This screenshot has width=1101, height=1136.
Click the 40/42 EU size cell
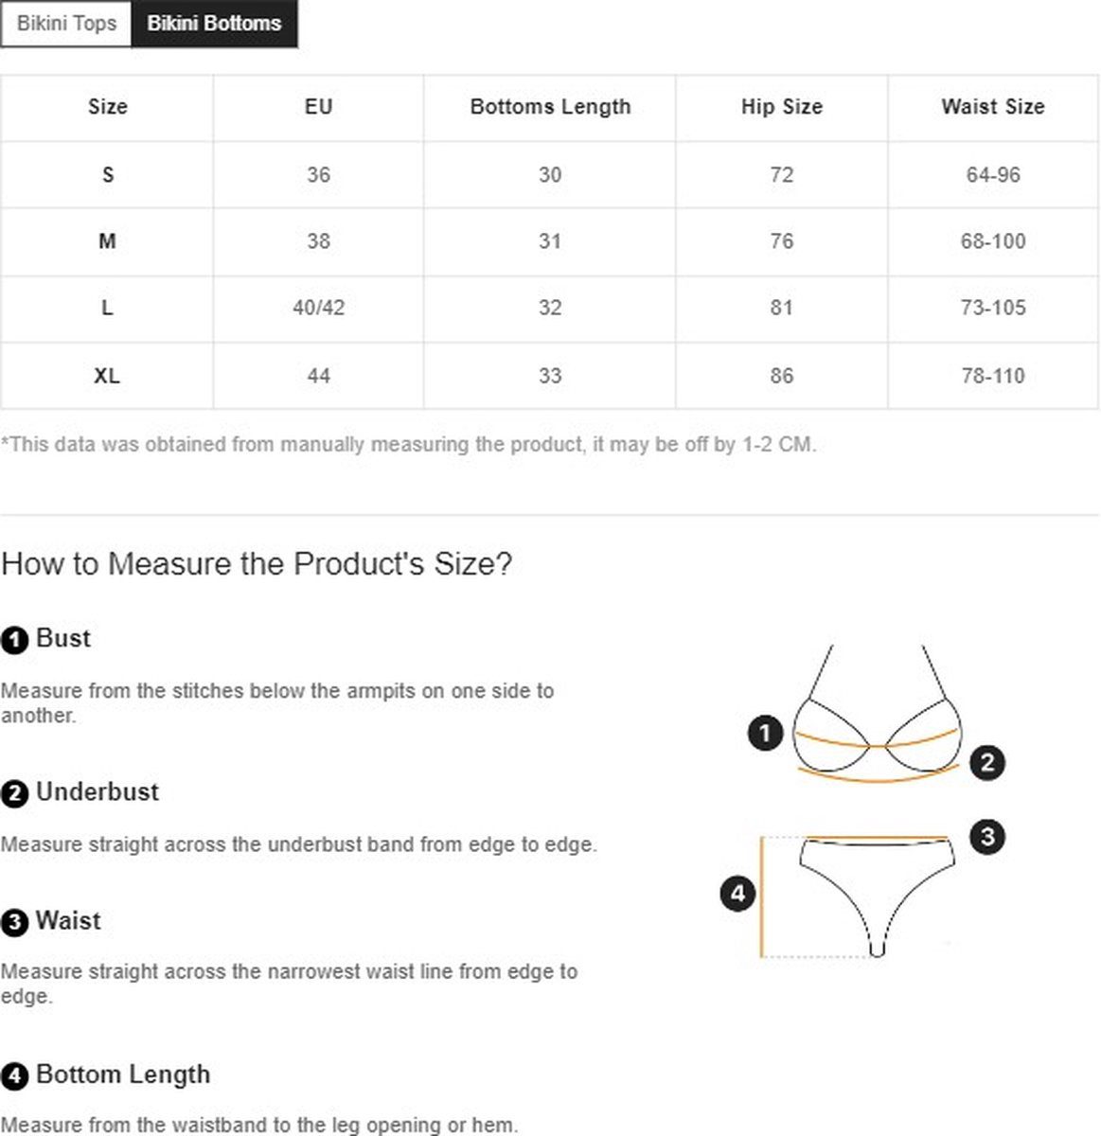319,308
